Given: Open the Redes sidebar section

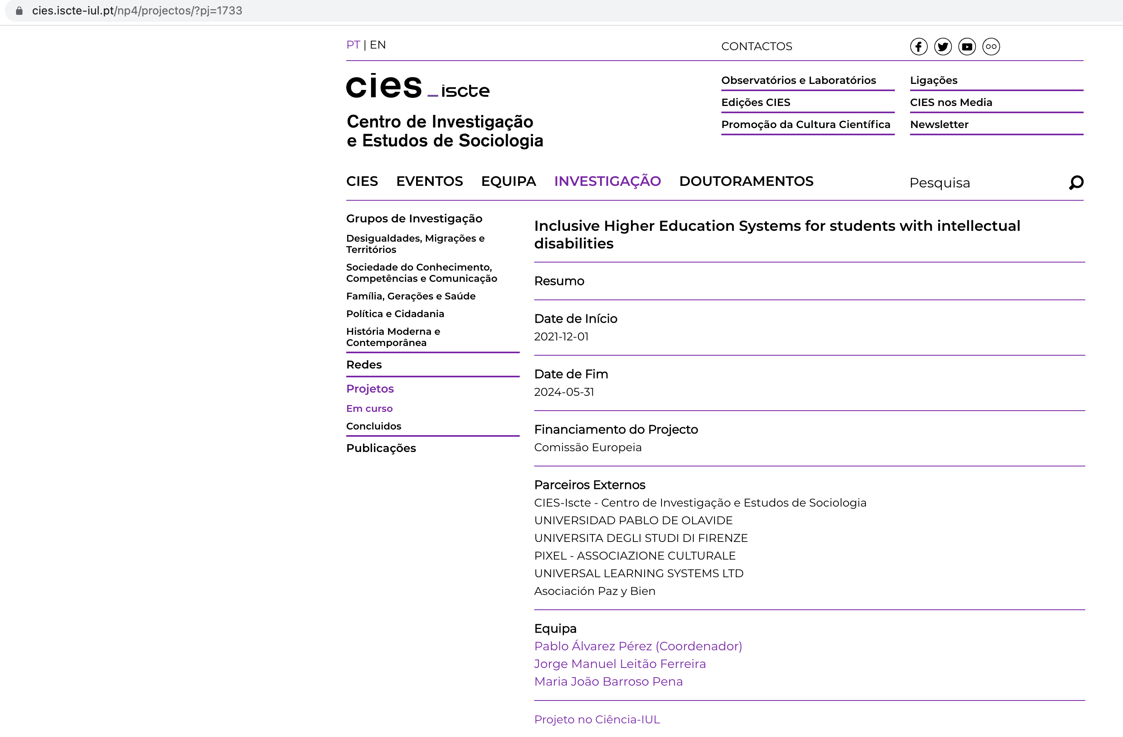Looking at the screenshot, I should (x=364, y=364).
